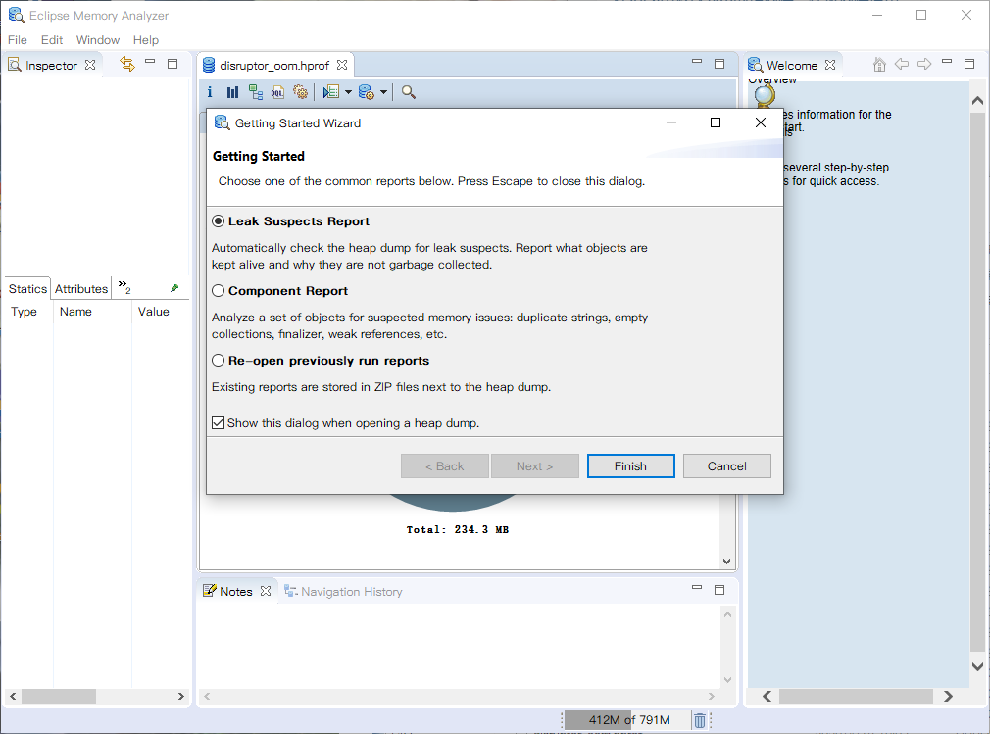This screenshot has width=990, height=734.
Task: Switch to the Attributes tab
Action: pyautogui.click(x=81, y=288)
